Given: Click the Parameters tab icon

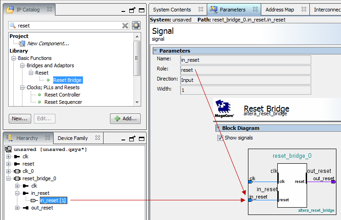Looking at the screenshot, I should pyautogui.click(x=214, y=9).
